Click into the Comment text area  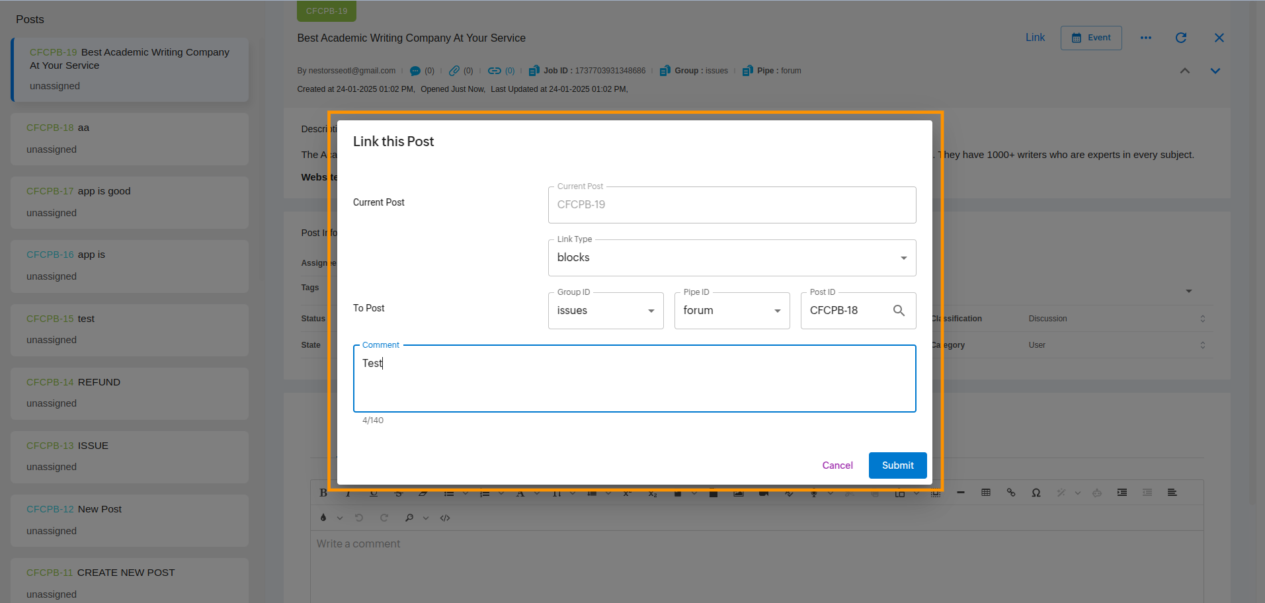pyautogui.click(x=635, y=379)
